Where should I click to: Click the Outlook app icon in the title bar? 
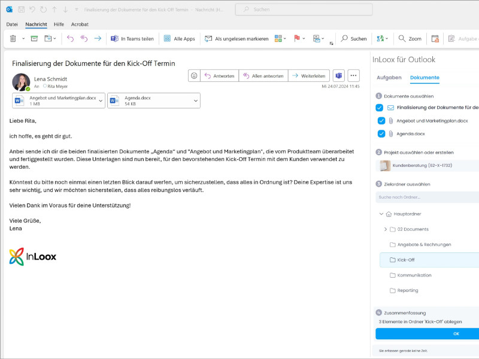tap(10, 10)
